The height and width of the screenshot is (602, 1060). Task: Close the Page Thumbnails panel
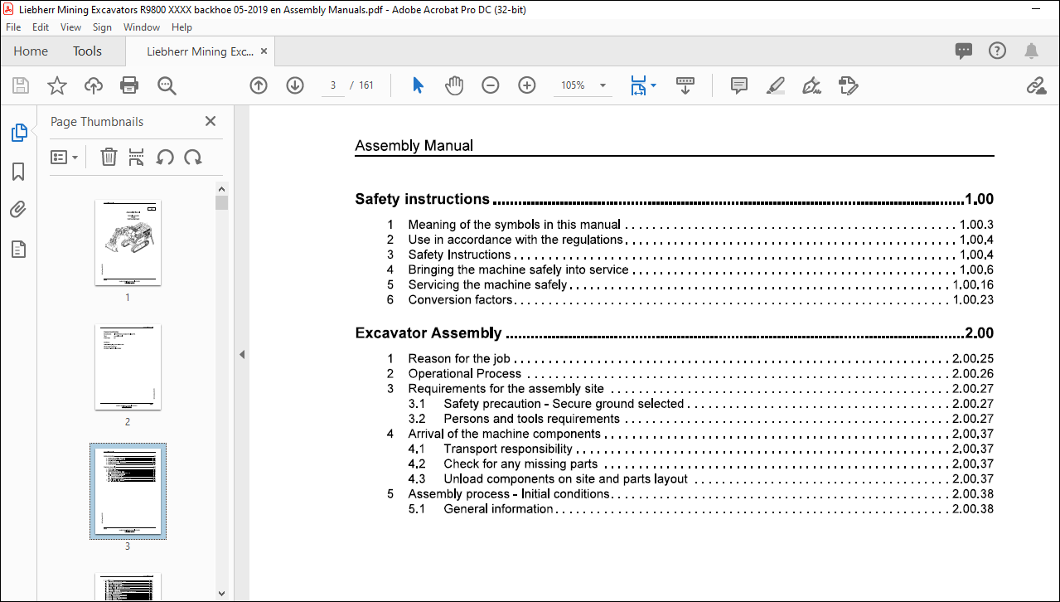(x=211, y=121)
